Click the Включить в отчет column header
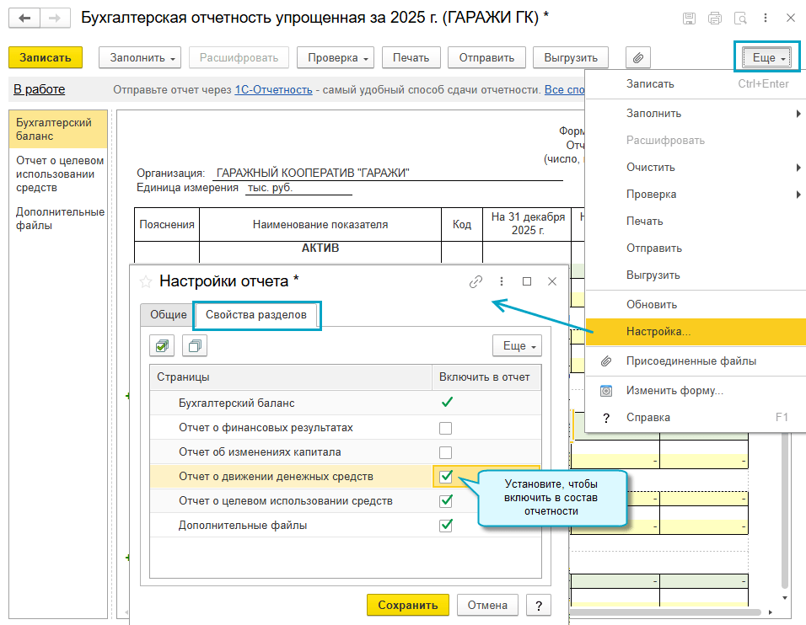 click(486, 377)
